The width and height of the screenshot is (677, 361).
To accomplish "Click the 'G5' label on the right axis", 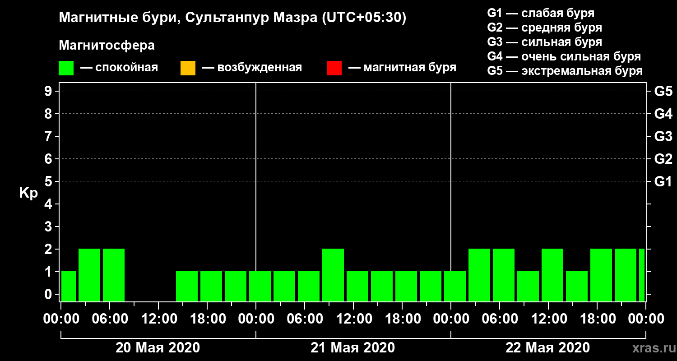I will (x=663, y=91).
